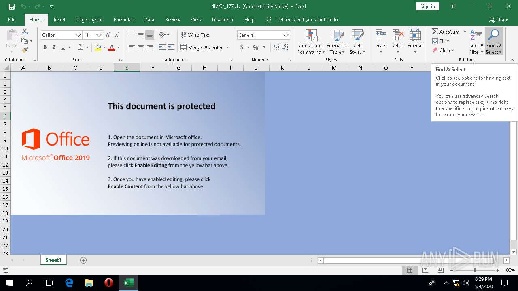The image size is (518, 291).
Task: Apply Percent Style format
Action: click(x=255, y=47)
